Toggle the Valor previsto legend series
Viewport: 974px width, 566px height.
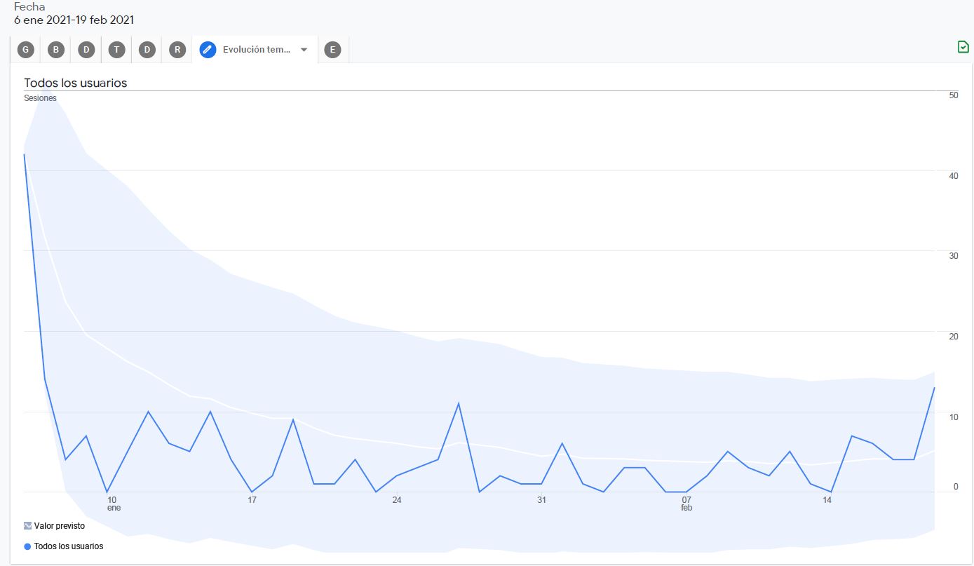tap(54, 526)
